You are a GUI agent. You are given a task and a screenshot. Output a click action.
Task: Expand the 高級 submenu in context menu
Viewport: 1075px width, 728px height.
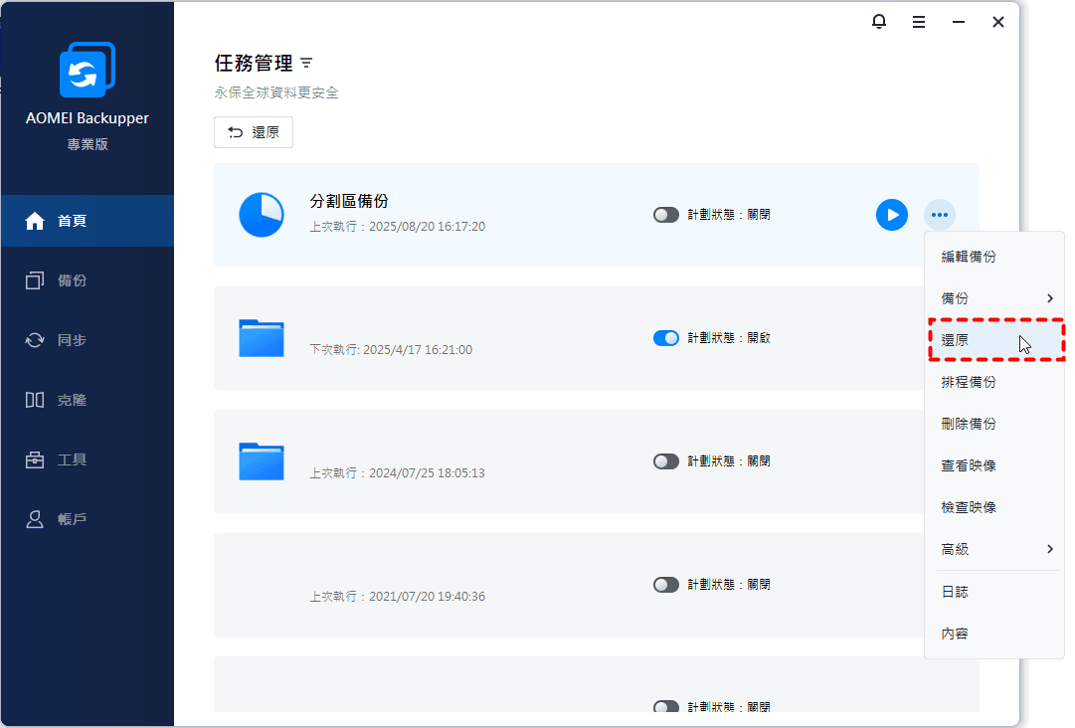tap(994, 549)
